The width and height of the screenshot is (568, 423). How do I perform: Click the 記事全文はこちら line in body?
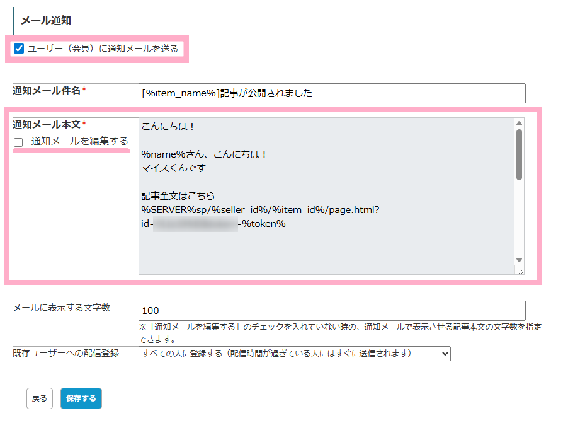pyautogui.click(x=178, y=196)
